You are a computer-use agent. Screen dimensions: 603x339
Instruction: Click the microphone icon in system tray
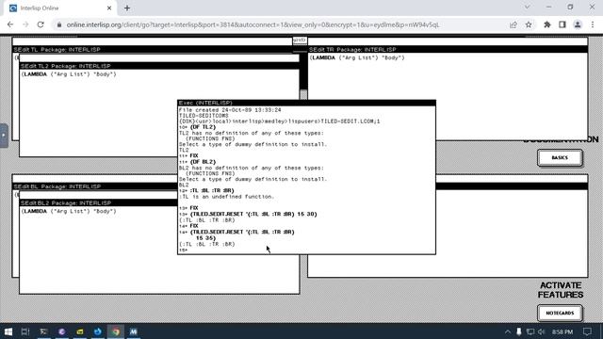(x=519, y=331)
